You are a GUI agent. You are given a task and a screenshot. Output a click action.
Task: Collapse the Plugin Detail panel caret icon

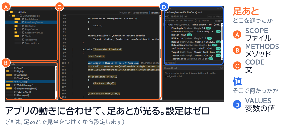click(x=218, y=68)
